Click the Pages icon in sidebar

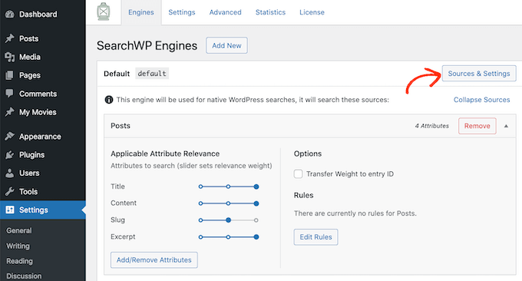click(10, 75)
